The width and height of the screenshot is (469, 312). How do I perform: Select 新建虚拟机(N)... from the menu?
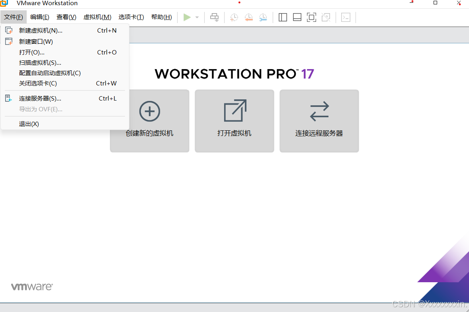(65, 31)
